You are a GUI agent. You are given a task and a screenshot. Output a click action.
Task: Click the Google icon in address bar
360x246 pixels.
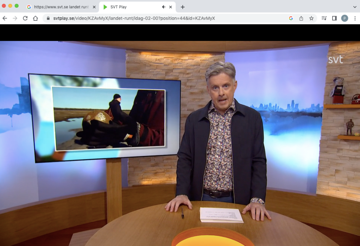click(x=291, y=18)
